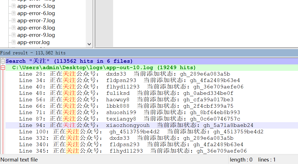The image size is (298, 164).
Task: Collapse the Search "关注" results node
Action: click(x=3, y=61)
